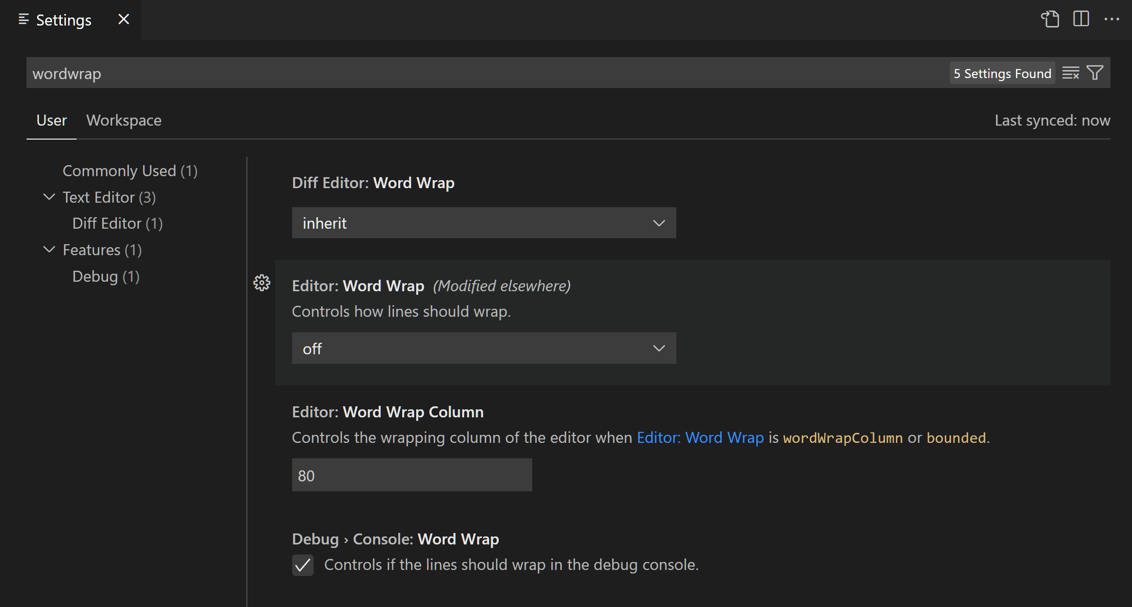Switch to the Workspace tab
This screenshot has width=1132, height=607.
coord(124,120)
